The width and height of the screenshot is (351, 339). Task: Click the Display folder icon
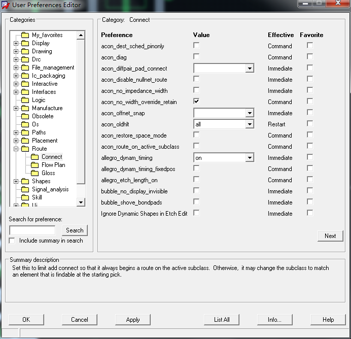coord(25,43)
